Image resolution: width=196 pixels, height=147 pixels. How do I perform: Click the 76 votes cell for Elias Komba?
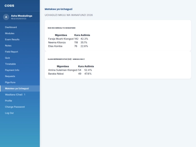75,46
